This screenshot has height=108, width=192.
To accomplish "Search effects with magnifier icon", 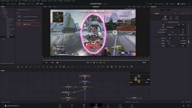I will pyautogui.click(x=37, y=7).
